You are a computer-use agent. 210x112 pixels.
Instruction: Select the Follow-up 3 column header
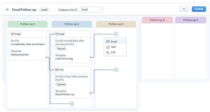(116, 24)
